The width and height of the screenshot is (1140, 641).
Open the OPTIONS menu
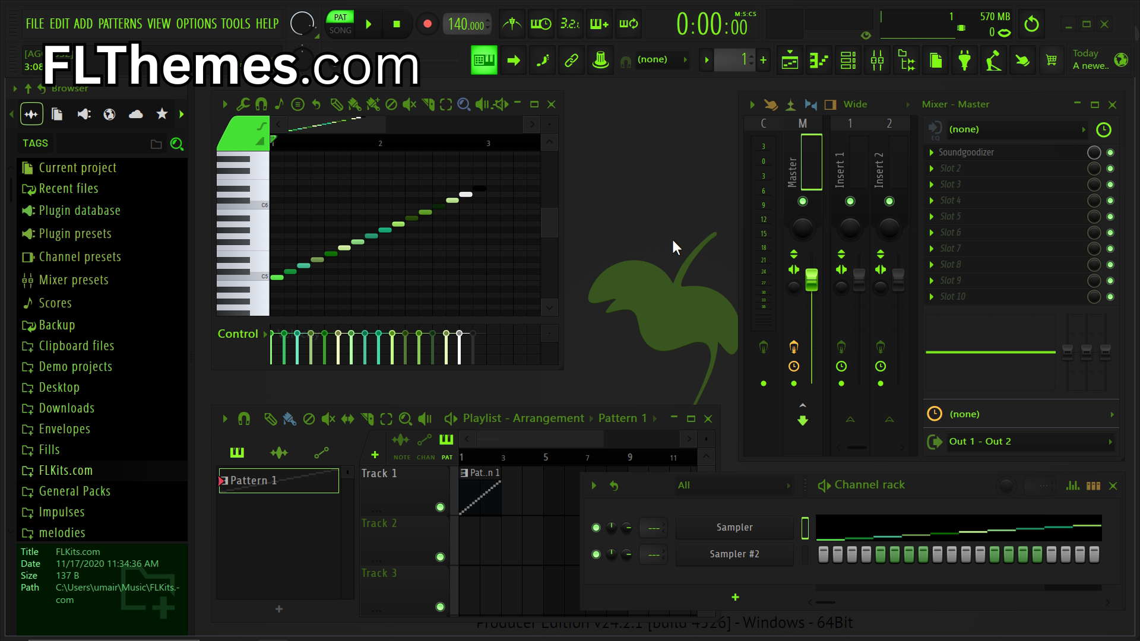click(197, 24)
